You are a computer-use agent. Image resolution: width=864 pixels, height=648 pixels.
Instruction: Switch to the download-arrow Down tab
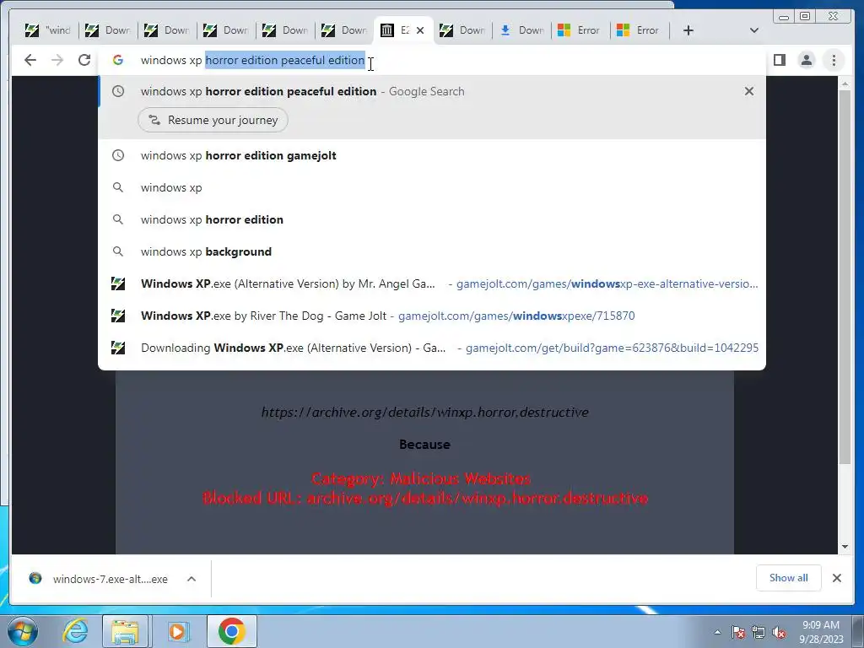coord(523,30)
